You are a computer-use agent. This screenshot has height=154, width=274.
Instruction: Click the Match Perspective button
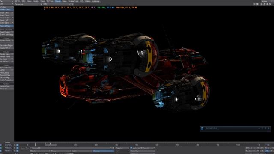click(7, 80)
